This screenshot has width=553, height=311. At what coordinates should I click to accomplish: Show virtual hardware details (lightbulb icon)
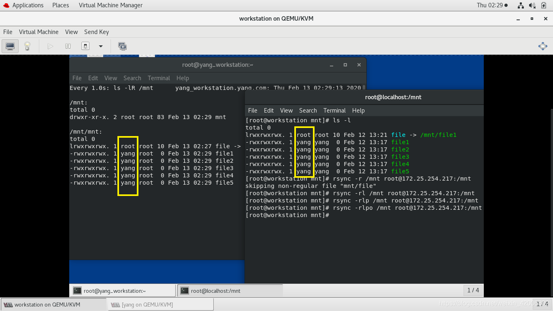28,46
